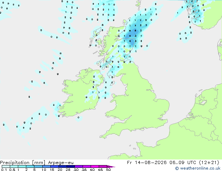Image resolution: width=222 pixels, height=171 pixels.
Task: Click the '10' legend scale label
Action: point(44,170)
